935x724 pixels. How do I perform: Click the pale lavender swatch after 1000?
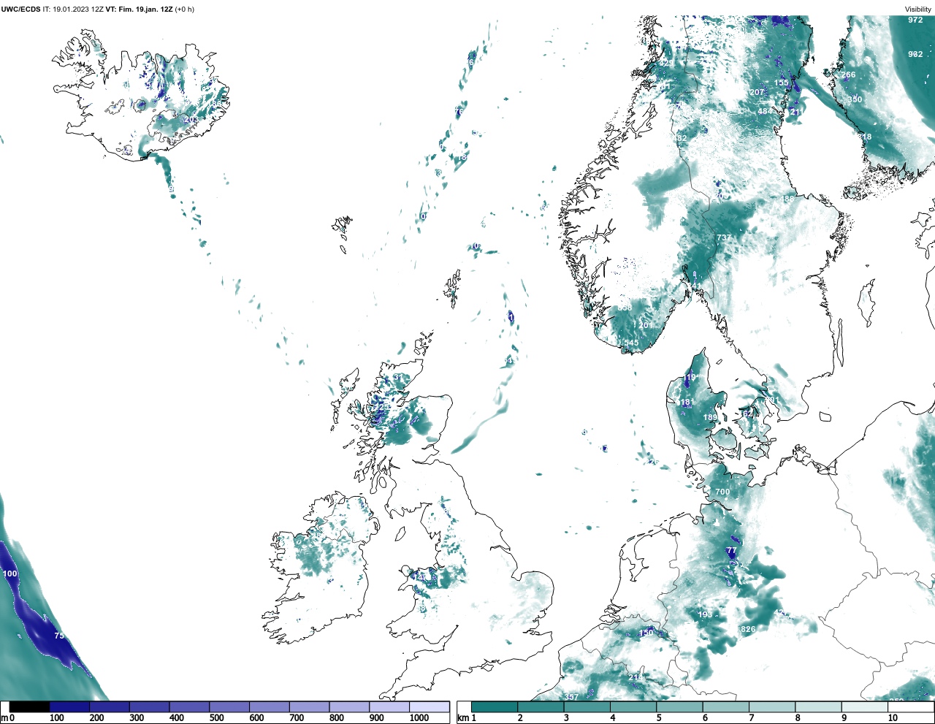pos(429,706)
